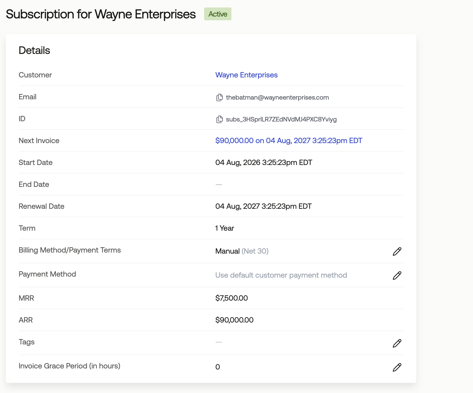Click the Details section heading
Viewport: 473px width, 393px height.
click(x=34, y=50)
